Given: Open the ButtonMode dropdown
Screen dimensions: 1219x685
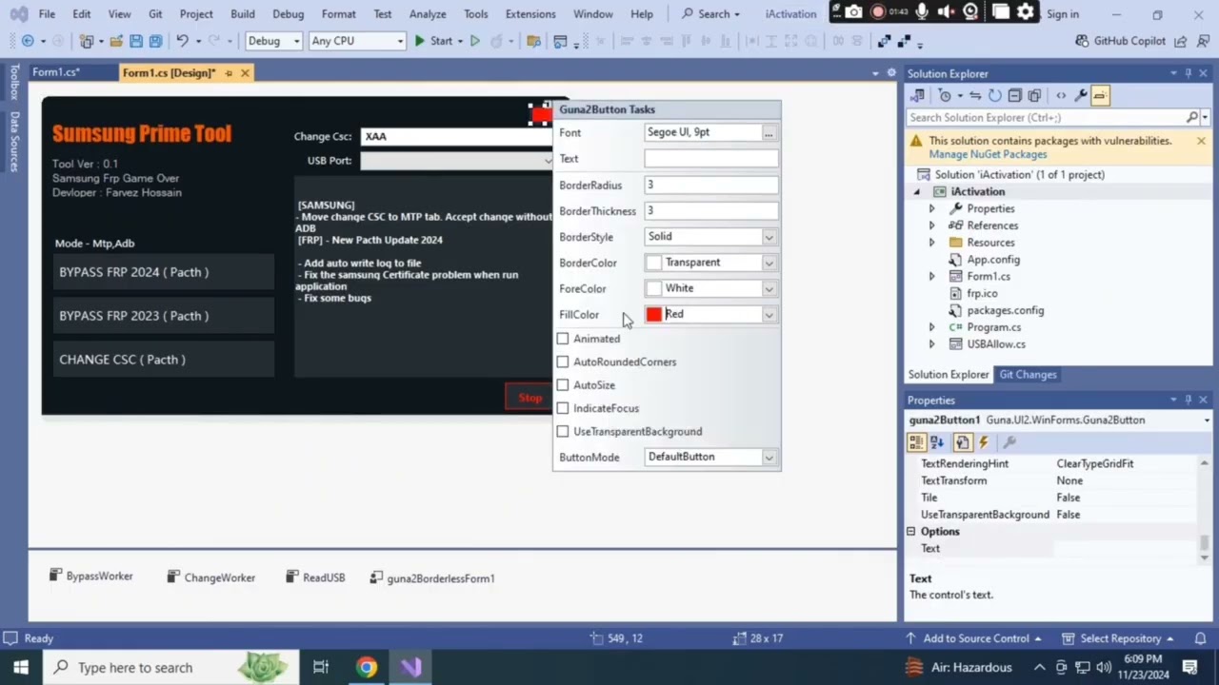Looking at the screenshot, I should click(769, 458).
